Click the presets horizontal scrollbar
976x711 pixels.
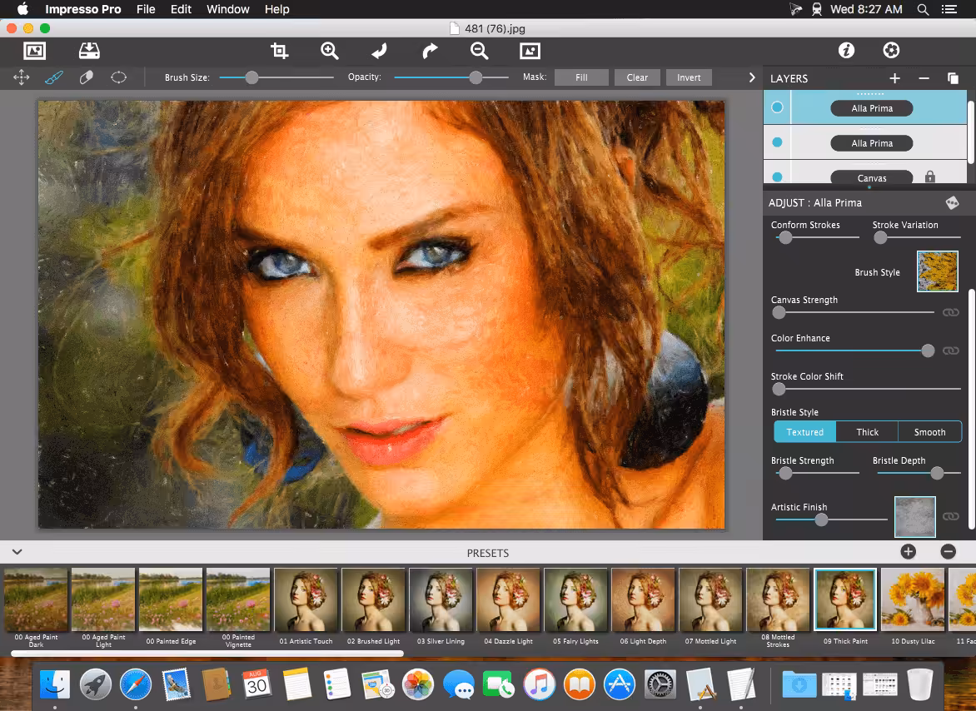click(x=207, y=654)
